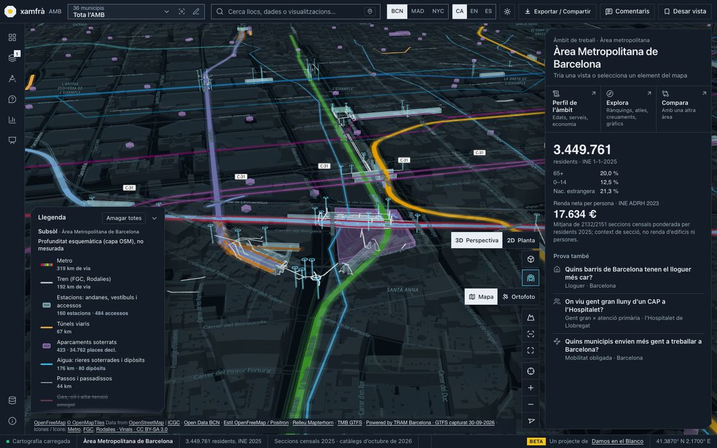
Task: Zoom in with the plus icon
Action: click(531, 388)
